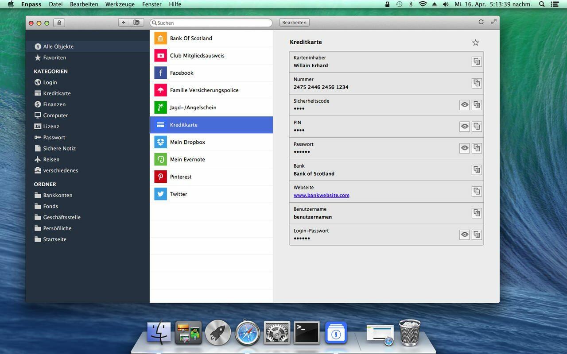
Task: Copy the Karteninhaber value
Action: coord(477,62)
